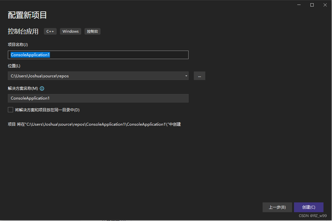Check the same-directory option for solution and project
Screen dimensions: 332x221
click(x=10, y=110)
